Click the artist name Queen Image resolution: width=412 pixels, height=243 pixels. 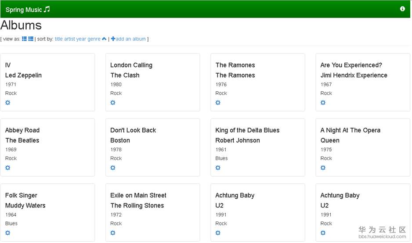click(x=330, y=140)
